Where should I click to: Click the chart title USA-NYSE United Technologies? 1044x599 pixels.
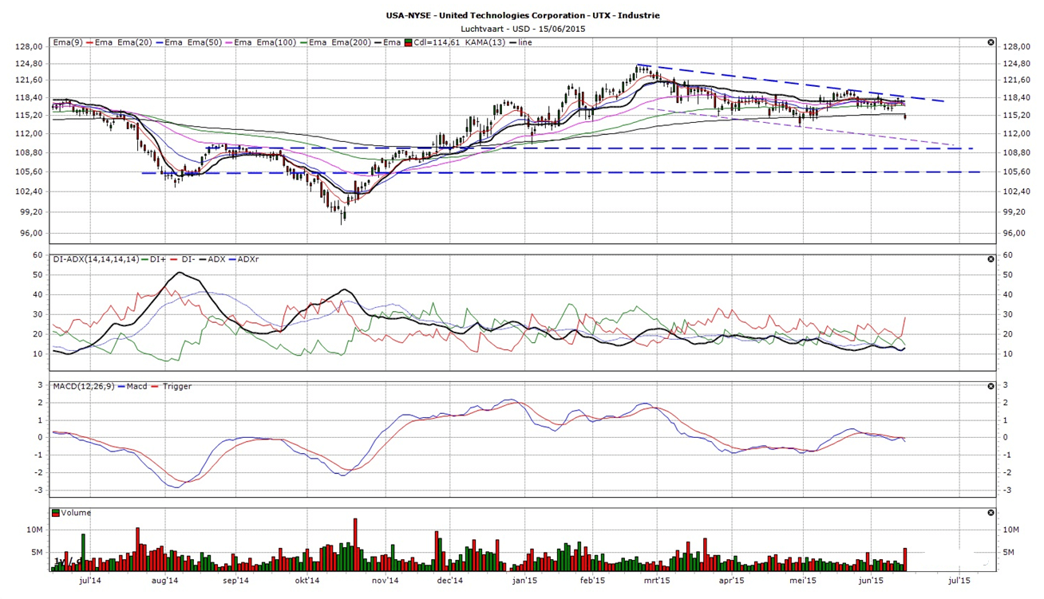click(523, 15)
